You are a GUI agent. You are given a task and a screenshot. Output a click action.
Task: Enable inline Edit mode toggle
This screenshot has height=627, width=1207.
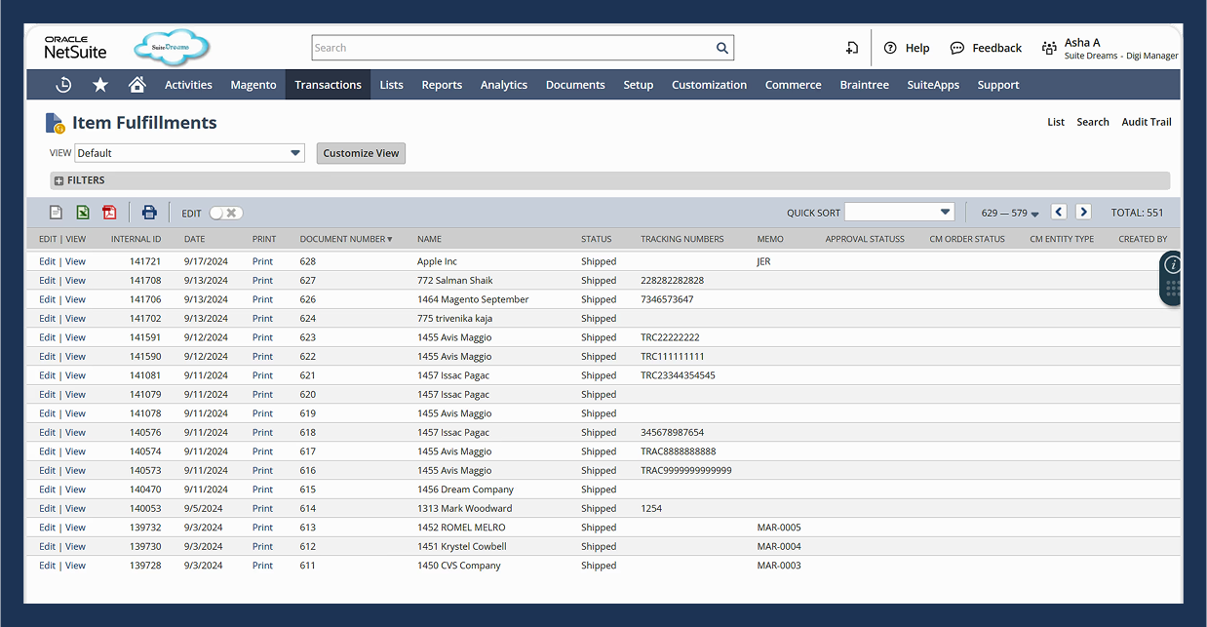pyautogui.click(x=226, y=213)
